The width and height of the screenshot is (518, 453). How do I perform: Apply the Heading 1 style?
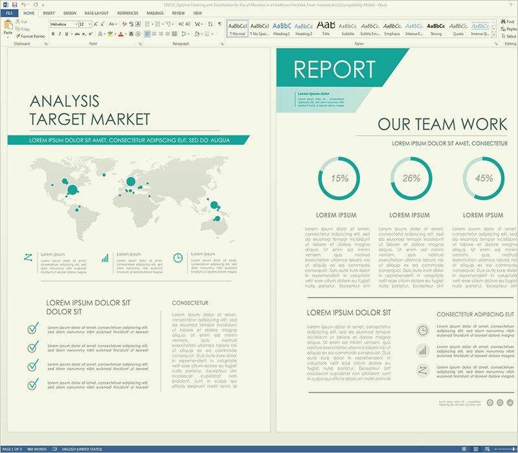(282, 29)
